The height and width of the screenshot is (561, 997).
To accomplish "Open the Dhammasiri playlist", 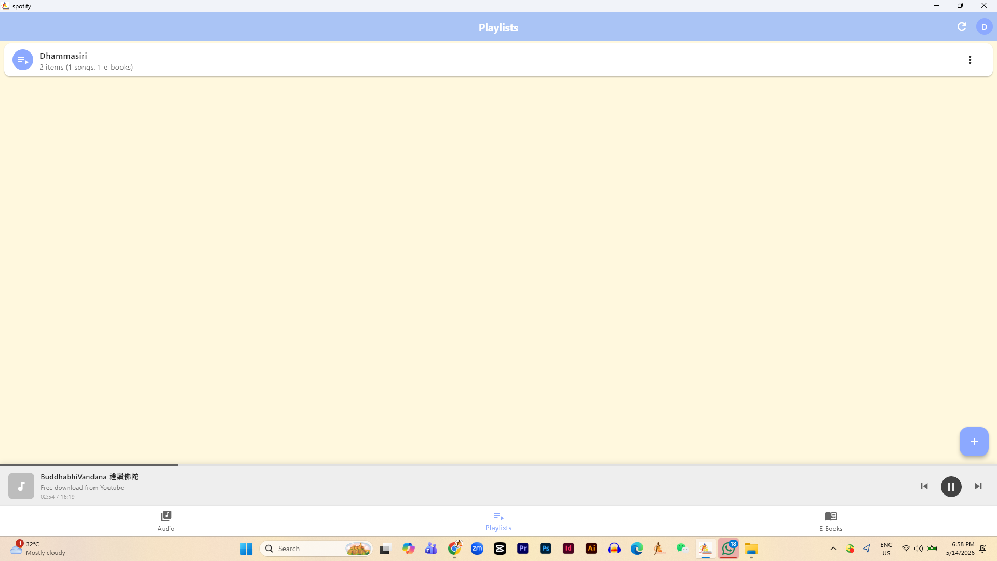I will tap(498, 60).
